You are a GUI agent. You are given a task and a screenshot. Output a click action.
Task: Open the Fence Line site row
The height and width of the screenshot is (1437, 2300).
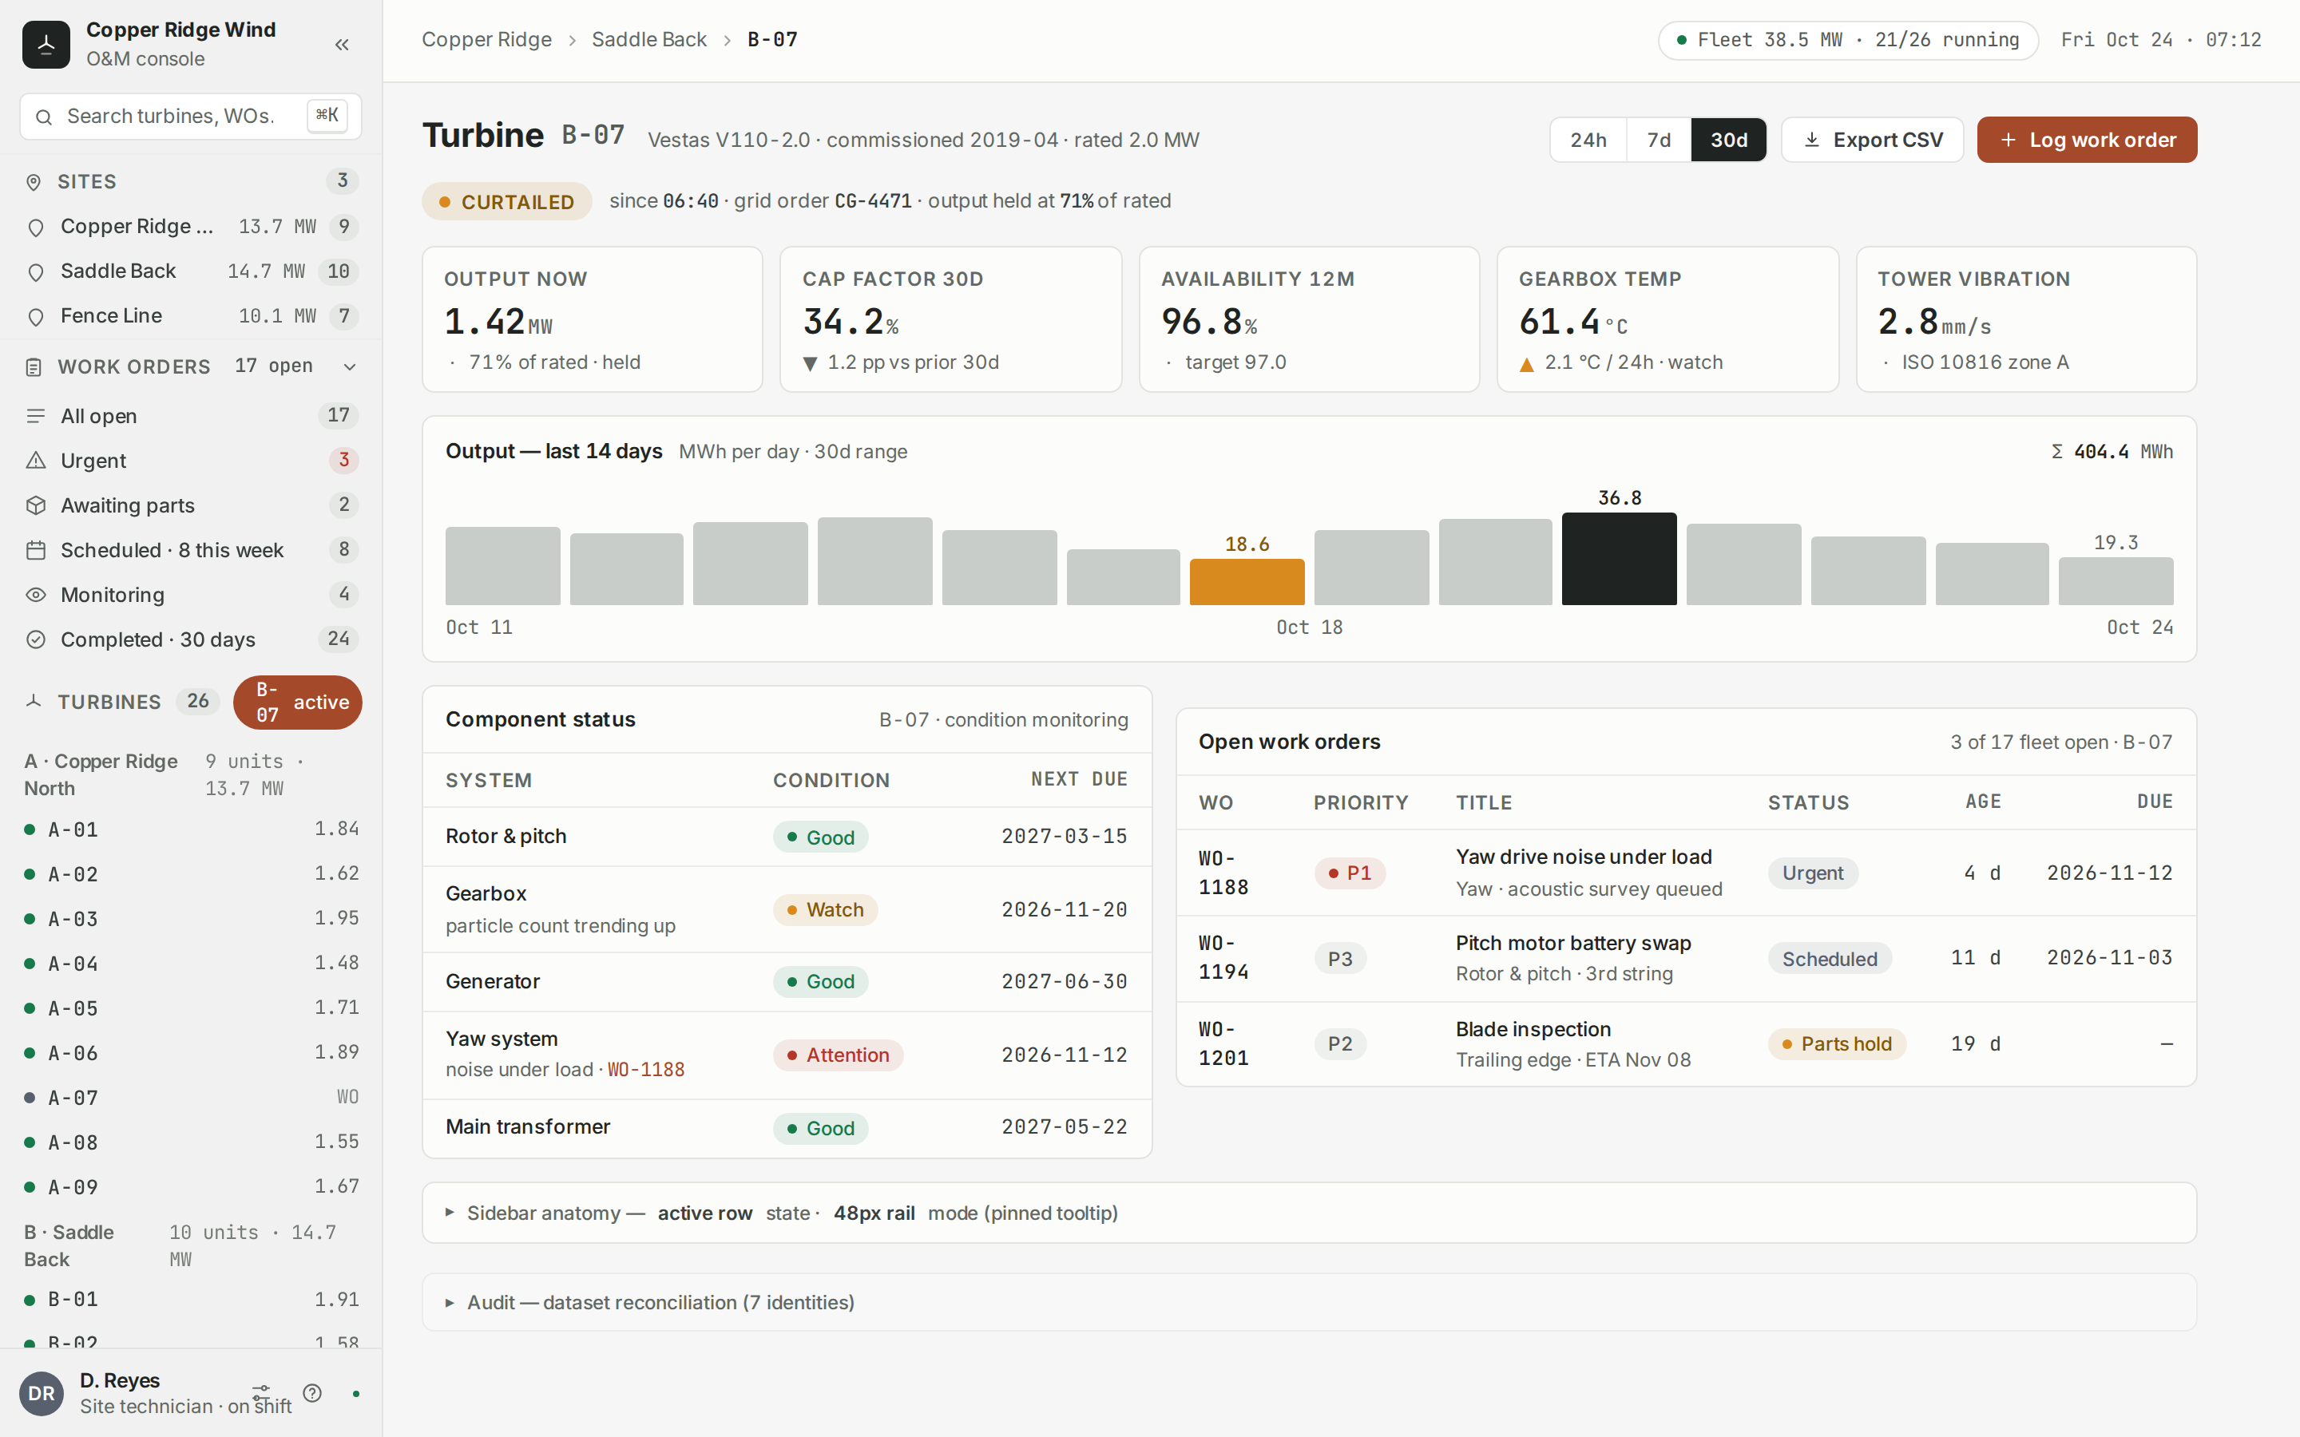coord(191,315)
